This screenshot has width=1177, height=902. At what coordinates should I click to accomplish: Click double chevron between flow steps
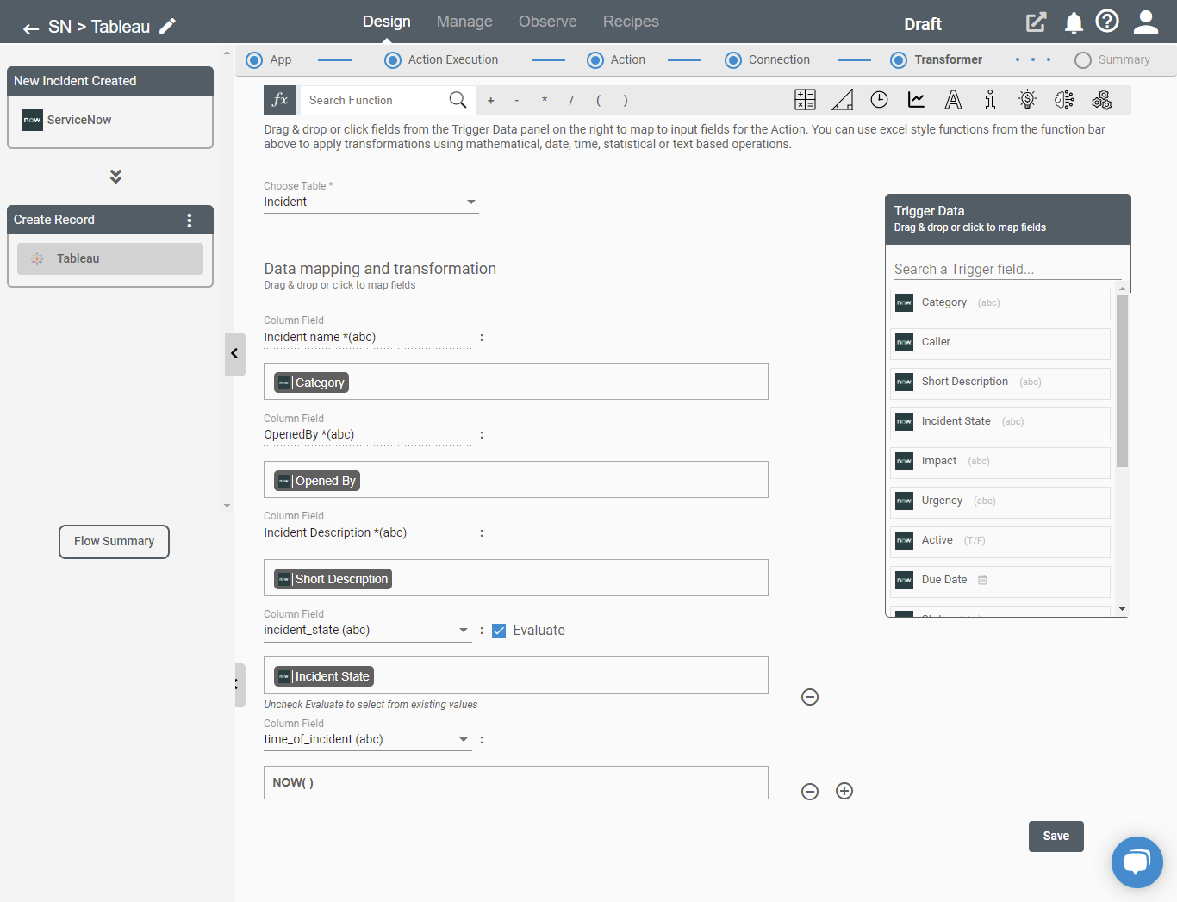tap(115, 176)
